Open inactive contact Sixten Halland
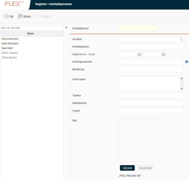 pyautogui.click(x=10, y=53)
